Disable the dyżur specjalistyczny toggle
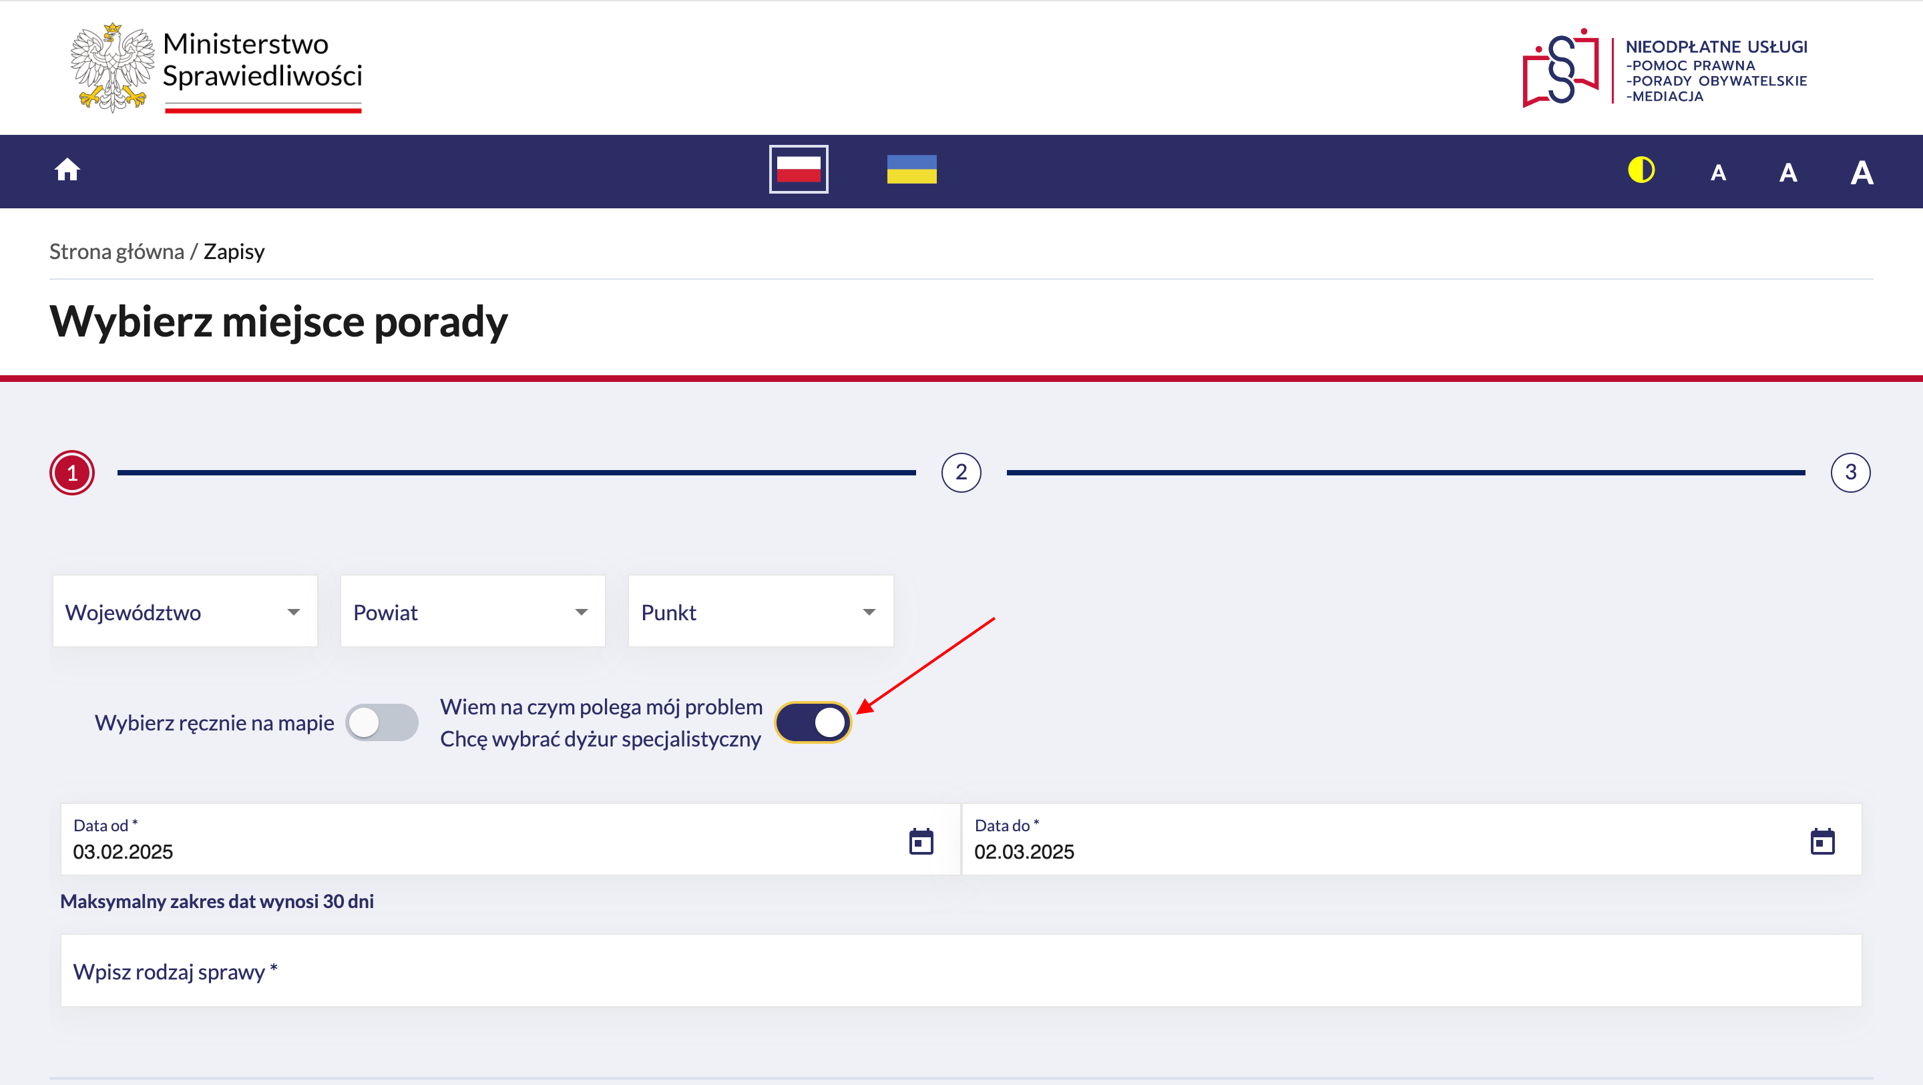 [814, 722]
